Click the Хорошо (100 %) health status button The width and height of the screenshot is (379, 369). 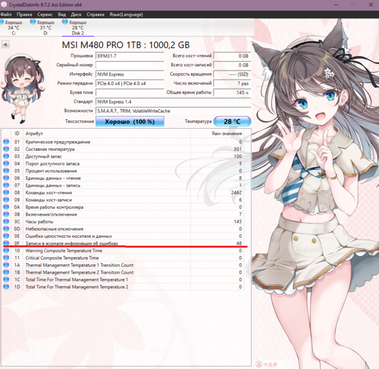[129, 121]
